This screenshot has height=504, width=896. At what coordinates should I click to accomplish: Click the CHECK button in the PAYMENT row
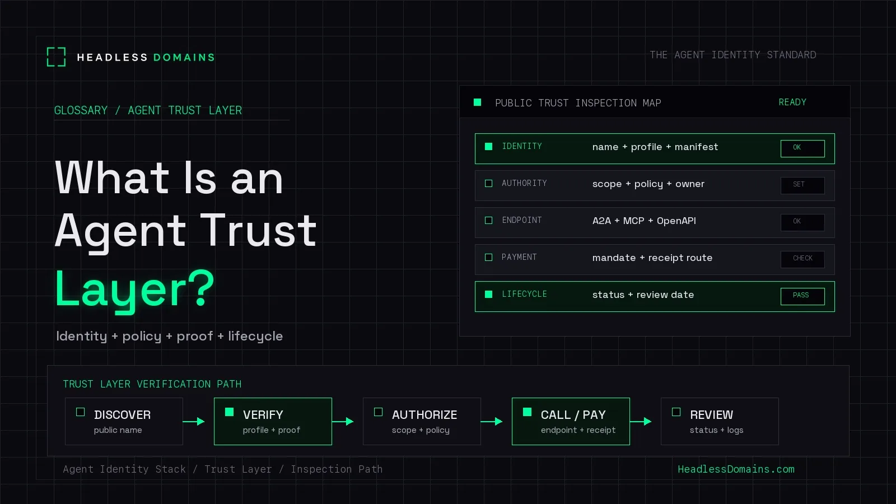[802, 259]
